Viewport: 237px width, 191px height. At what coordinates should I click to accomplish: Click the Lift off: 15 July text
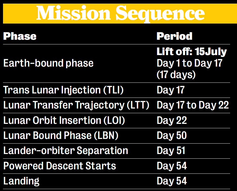pyautogui.click(x=192, y=52)
